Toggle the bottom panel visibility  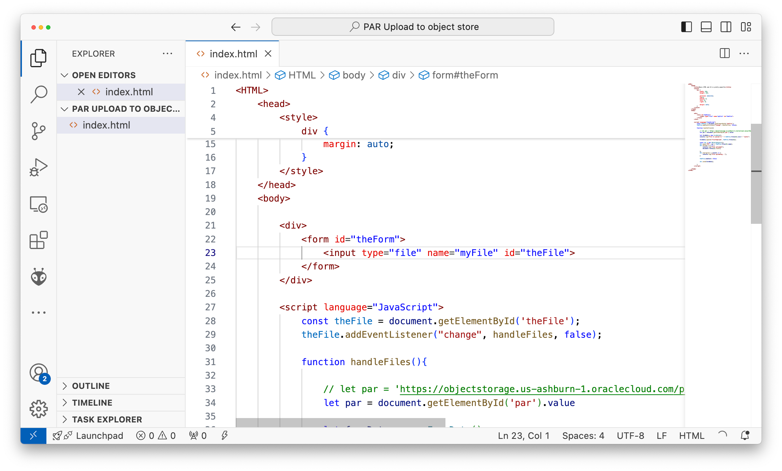pyautogui.click(x=706, y=27)
